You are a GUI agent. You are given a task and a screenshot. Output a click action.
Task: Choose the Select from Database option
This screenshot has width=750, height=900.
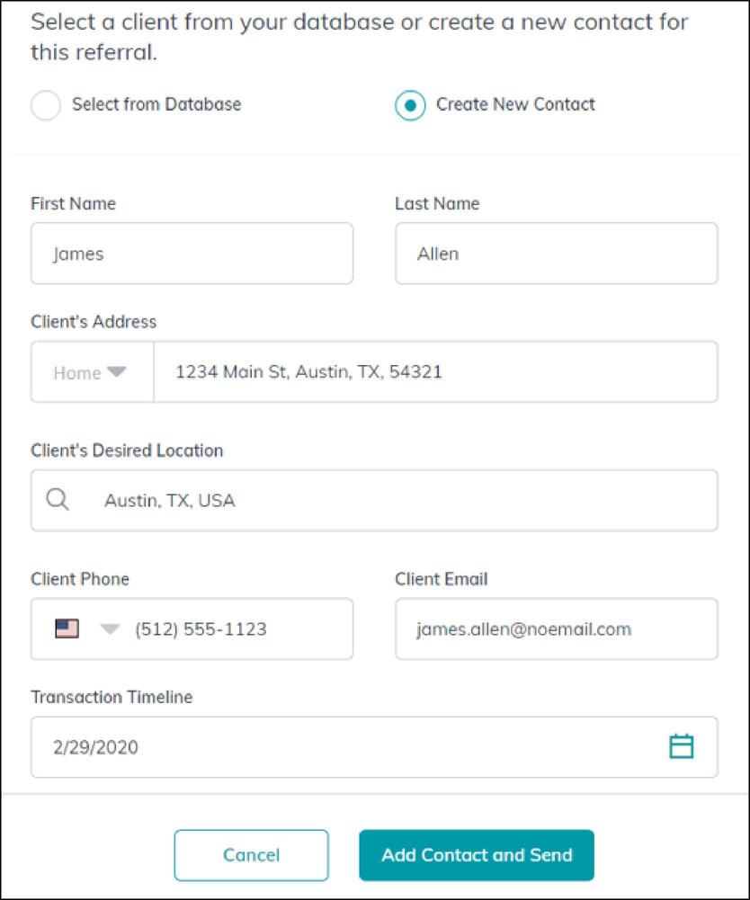[45, 105]
